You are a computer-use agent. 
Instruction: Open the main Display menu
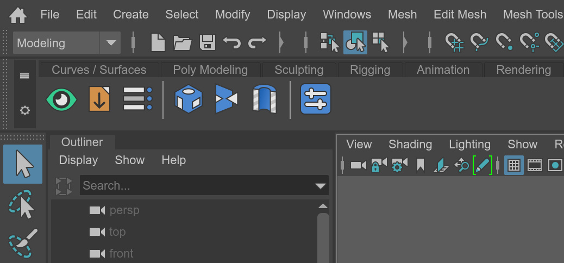point(287,14)
